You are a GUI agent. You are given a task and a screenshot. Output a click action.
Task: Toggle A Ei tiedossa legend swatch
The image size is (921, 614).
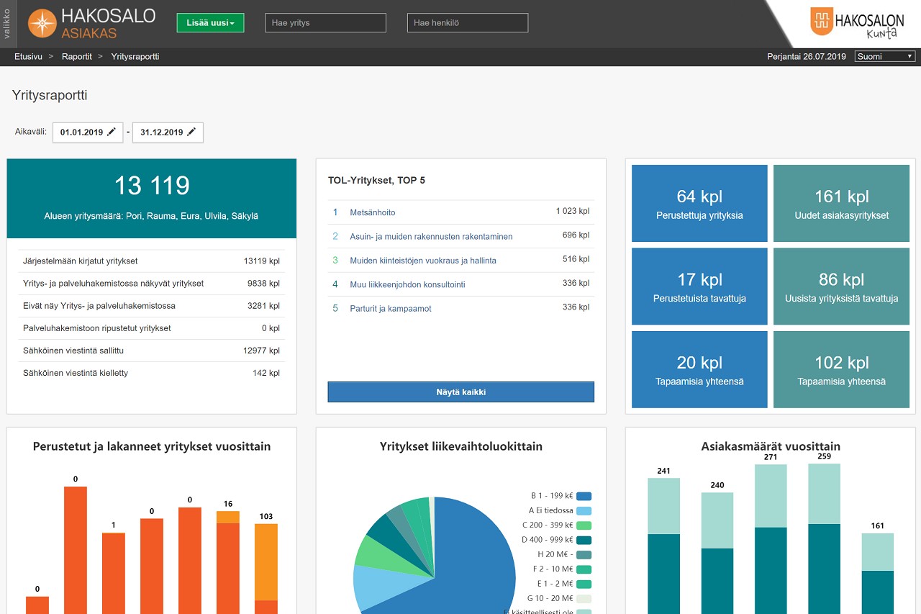point(584,510)
